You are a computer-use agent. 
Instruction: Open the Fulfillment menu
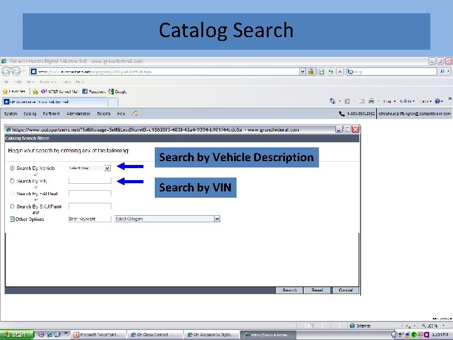pyautogui.click(x=52, y=114)
